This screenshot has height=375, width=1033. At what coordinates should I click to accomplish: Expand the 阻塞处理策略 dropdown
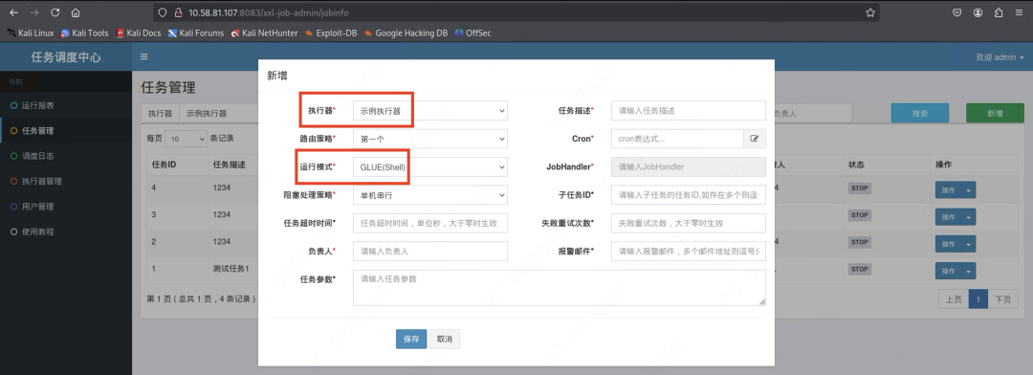[x=430, y=195]
